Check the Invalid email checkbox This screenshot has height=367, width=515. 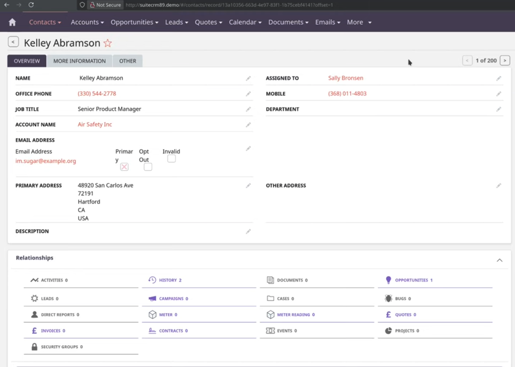[x=171, y=159]
